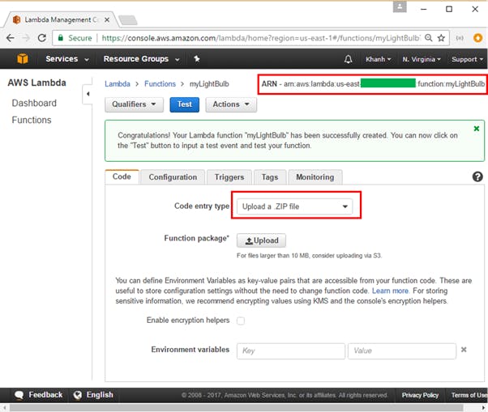Image resolution: width=488 pixels, height=412 pixels.
Task: Dismiss the green success notification
Action: click(x=476, y=129)
